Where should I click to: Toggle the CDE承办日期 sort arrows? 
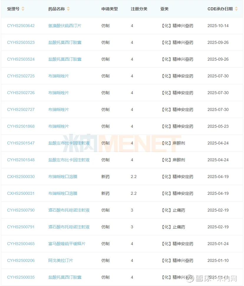tap(236, 9)
